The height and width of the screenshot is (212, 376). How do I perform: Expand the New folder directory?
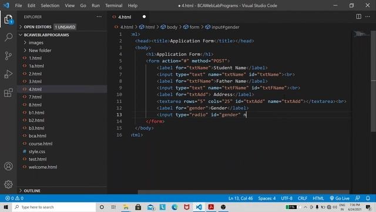tap(62, 50)
